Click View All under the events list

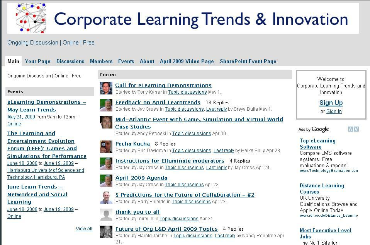tap(84, 228)
